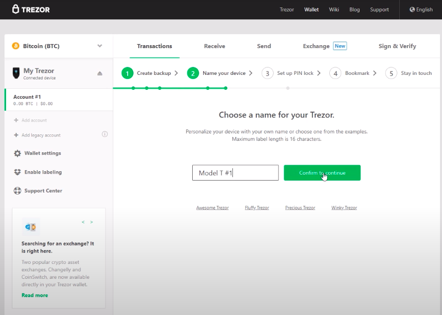This screenshot has width=442, height=315.
Task: Click the Bookmark step label
Action: click(357, 73)
